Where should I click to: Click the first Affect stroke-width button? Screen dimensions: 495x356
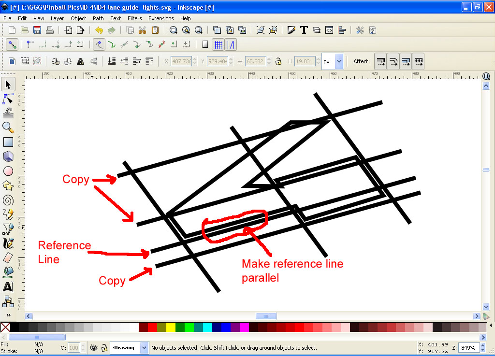click(x=381, y=61)
